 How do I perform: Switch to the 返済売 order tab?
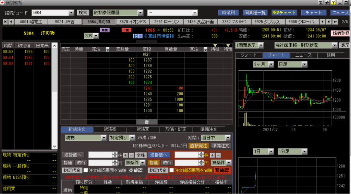110,129
